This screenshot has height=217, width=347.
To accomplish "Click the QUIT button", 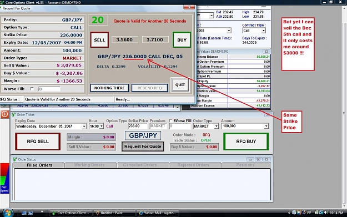I will click(180, 84).
